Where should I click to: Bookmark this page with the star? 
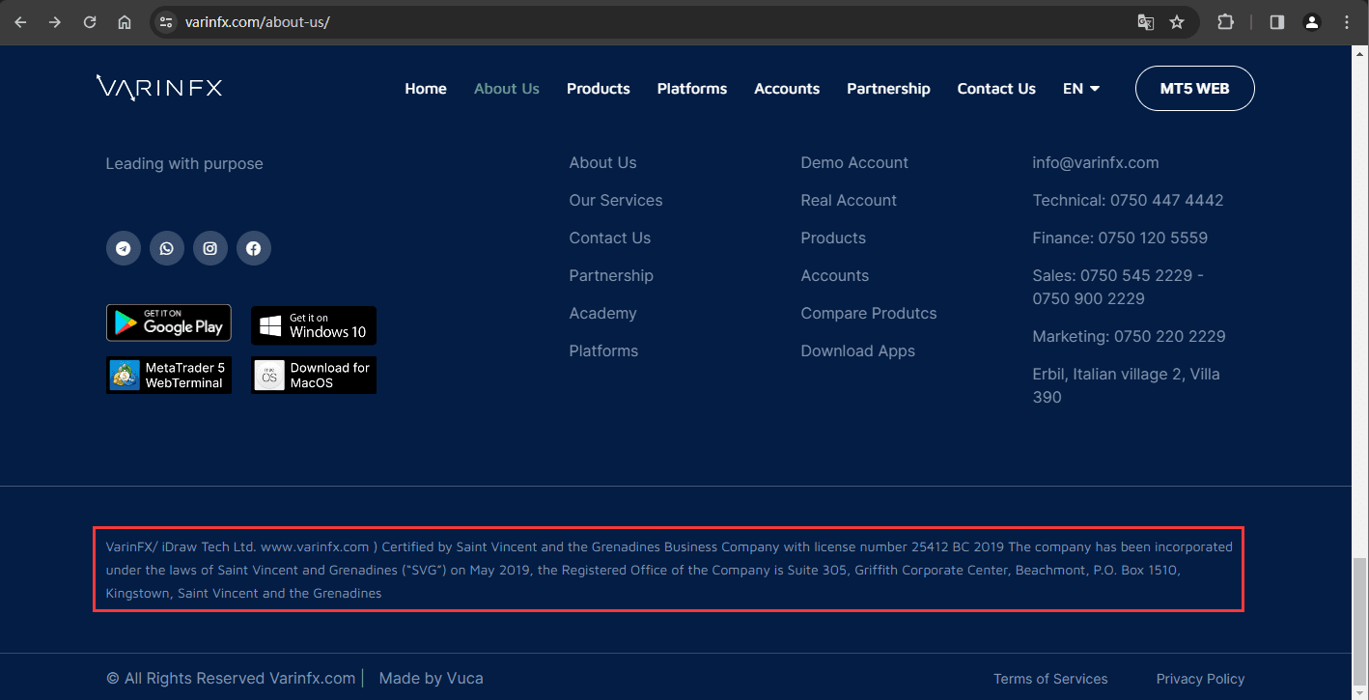coord(1177,22)
